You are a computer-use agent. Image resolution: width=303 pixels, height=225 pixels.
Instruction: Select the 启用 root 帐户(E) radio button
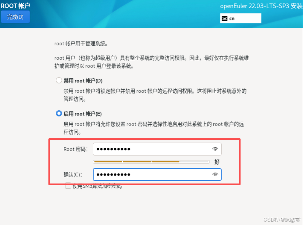[x=59, y=113]
